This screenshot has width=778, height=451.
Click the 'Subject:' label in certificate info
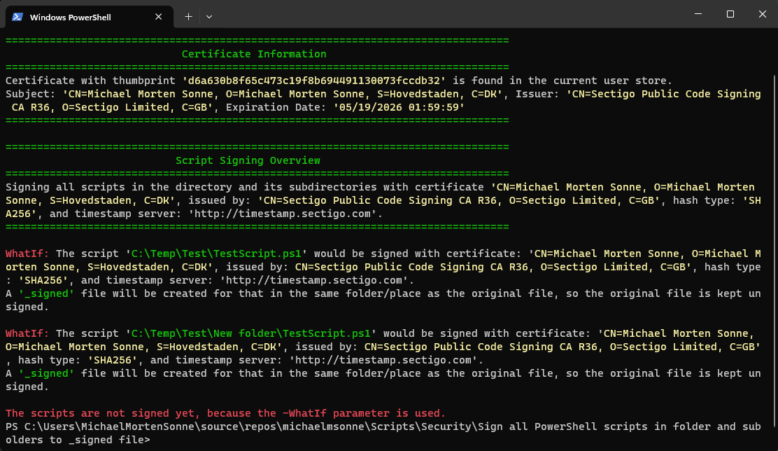tap(30, 94)
